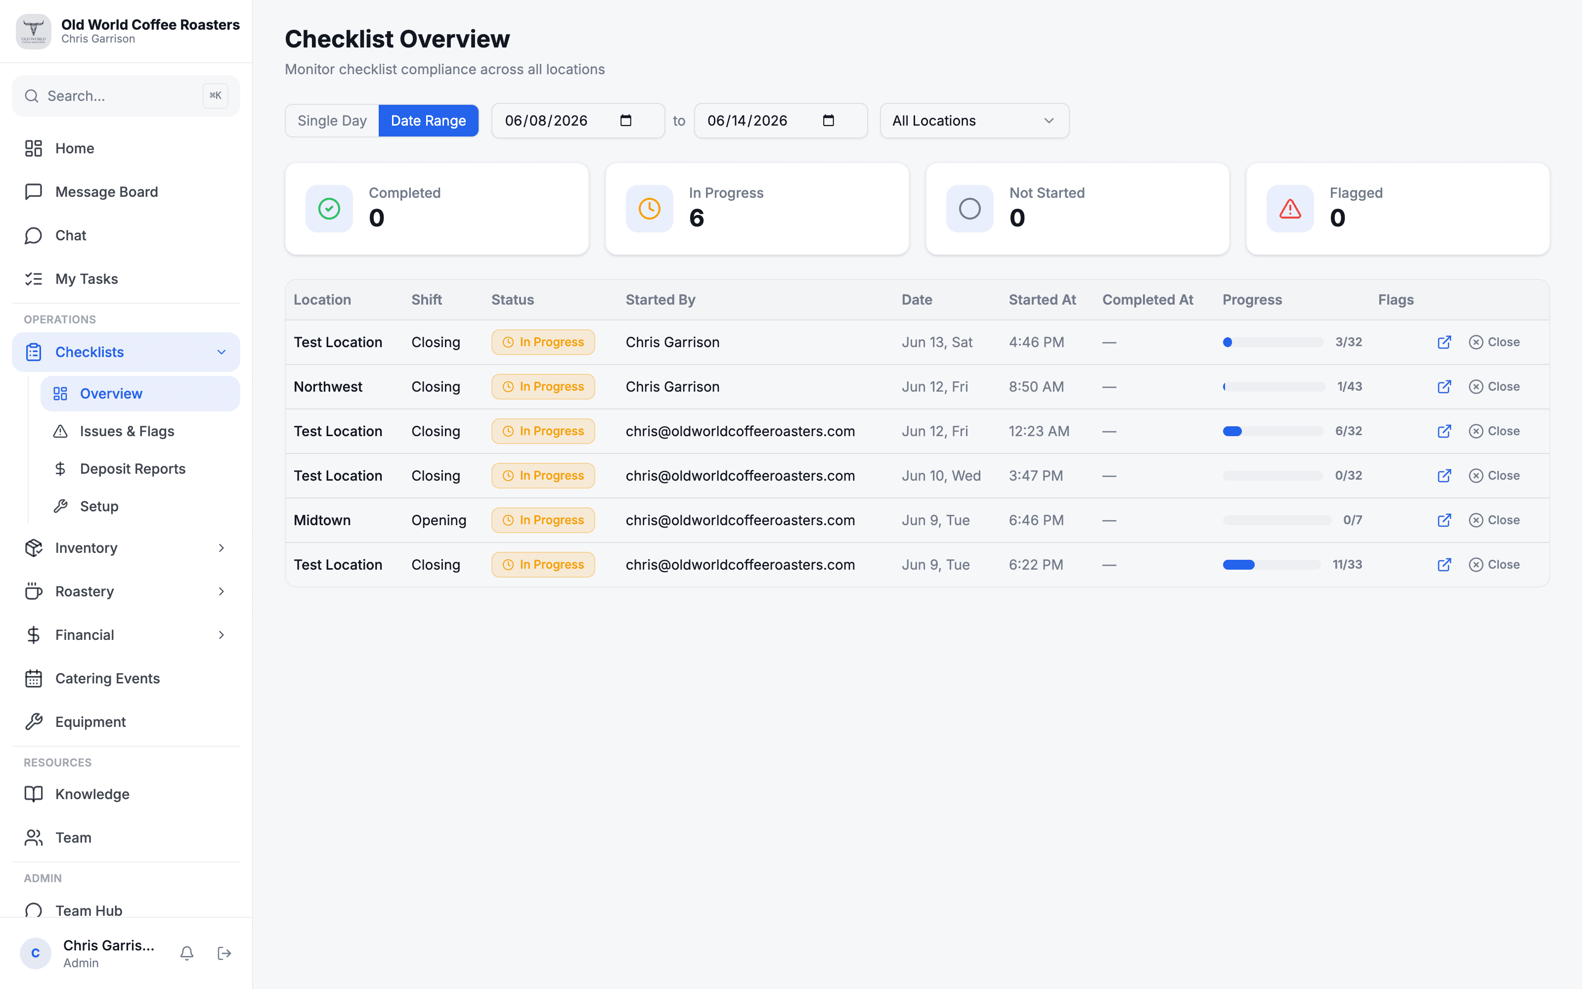
Task: Open Catering Events page
Action: [126, 678]
